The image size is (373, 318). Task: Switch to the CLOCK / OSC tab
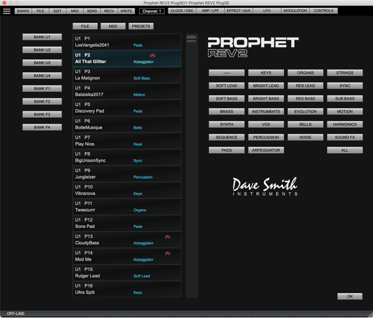[182, 11]
